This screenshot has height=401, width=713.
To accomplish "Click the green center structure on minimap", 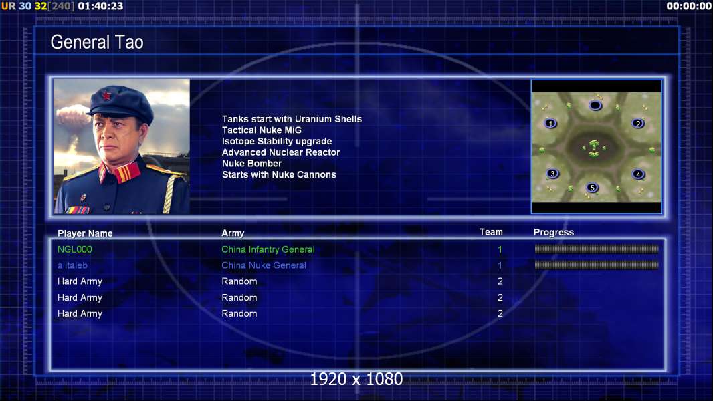I will coord(594,148).
